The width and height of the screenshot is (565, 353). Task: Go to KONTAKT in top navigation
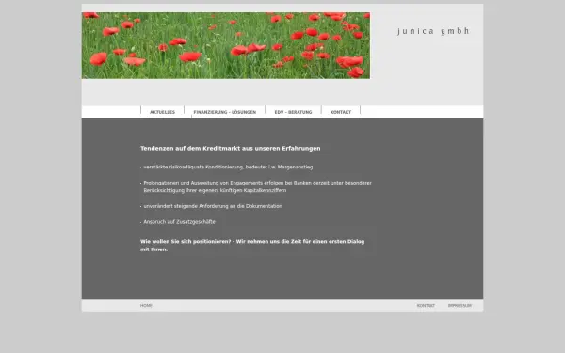(341, 112)
